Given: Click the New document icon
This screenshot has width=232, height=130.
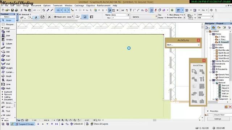Looking at the screenshot, I should point(3,10).
